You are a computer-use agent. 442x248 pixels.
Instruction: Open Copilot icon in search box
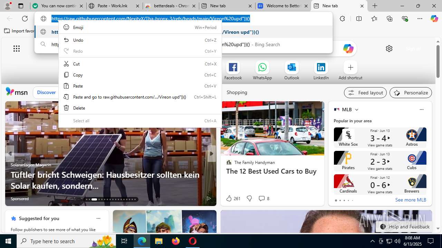pos(348,49)
